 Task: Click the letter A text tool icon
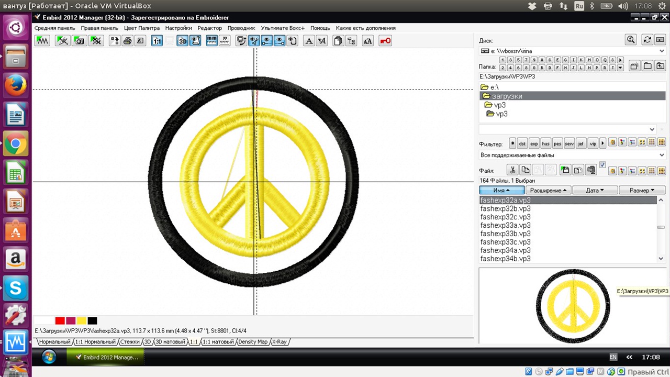point(309,41)
